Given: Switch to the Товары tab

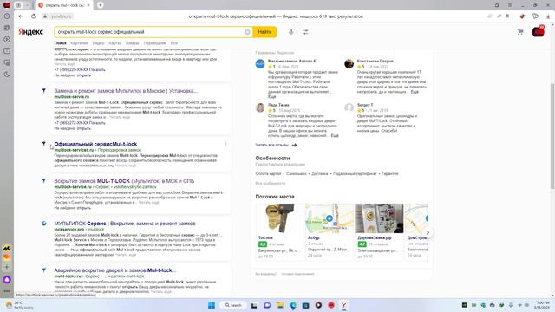Looking at the screenshot, I should coord(132,43).
